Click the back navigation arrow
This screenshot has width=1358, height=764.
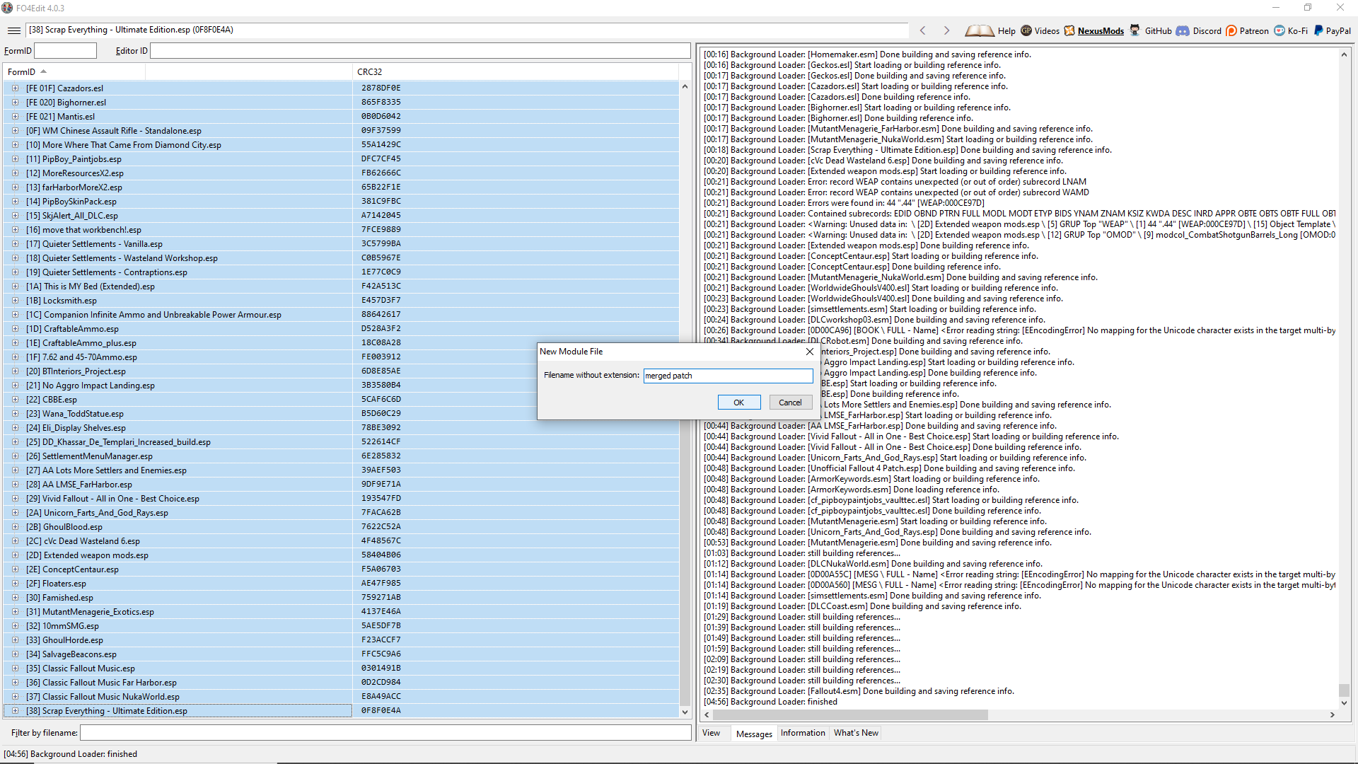click(x=923, y=30)
